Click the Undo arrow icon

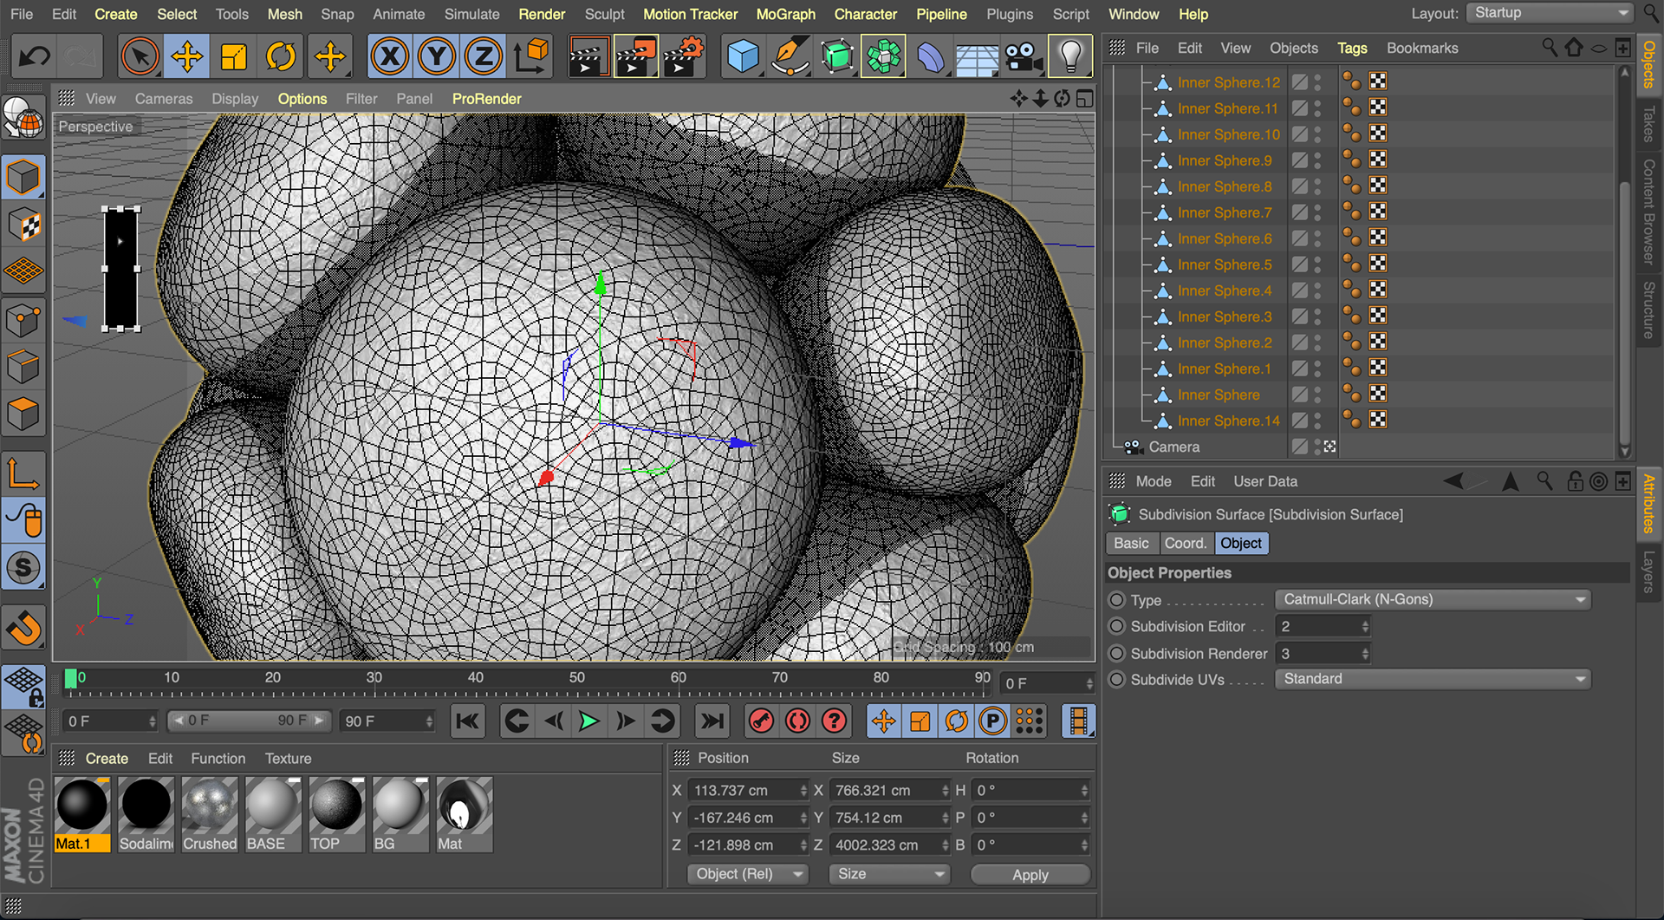35,57
